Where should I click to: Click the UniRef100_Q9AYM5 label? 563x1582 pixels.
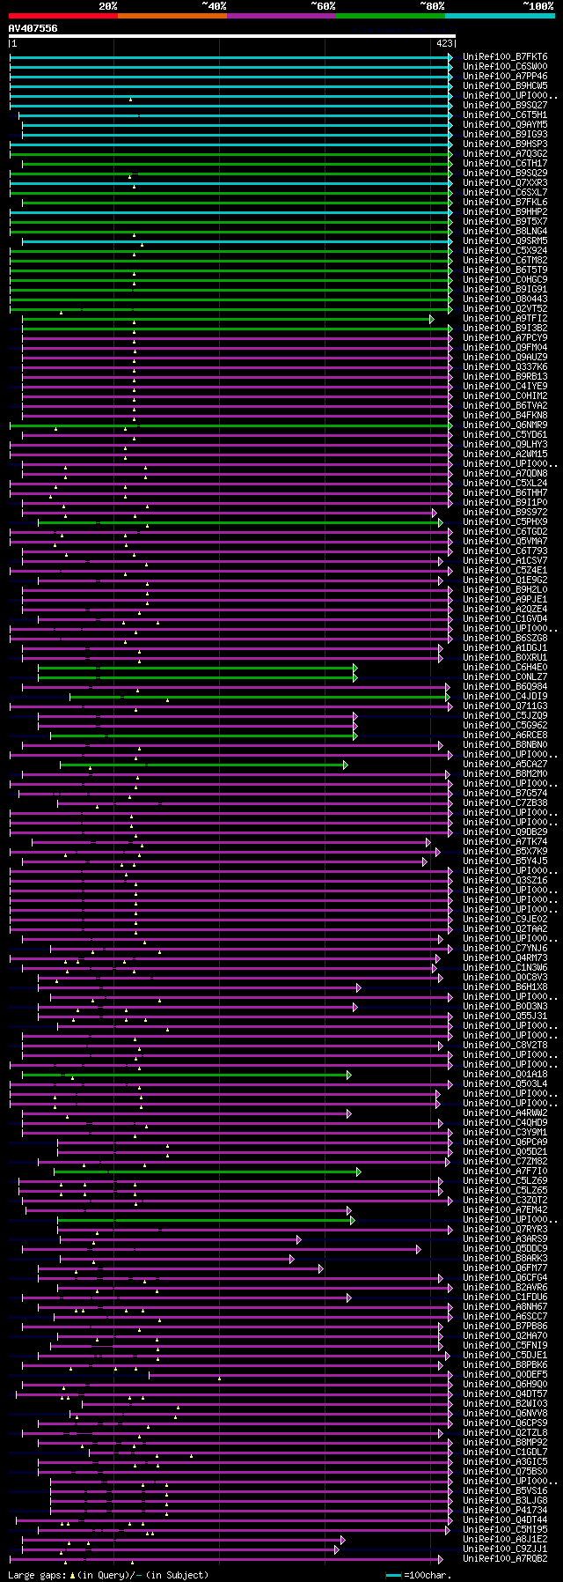tap(505, 124)
